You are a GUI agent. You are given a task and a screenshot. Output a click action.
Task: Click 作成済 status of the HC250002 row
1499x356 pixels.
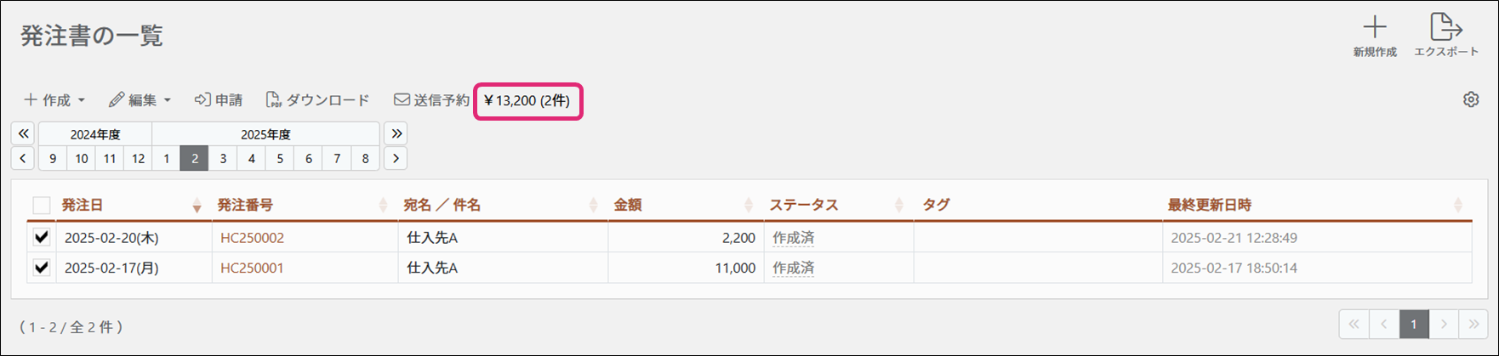tap(793, 238)
